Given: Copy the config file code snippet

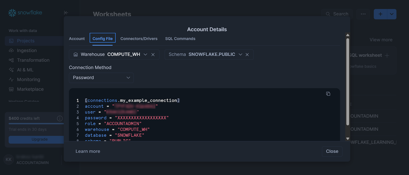Looking at the screenshot, I should pyautogui.click(x=328, y=94).
